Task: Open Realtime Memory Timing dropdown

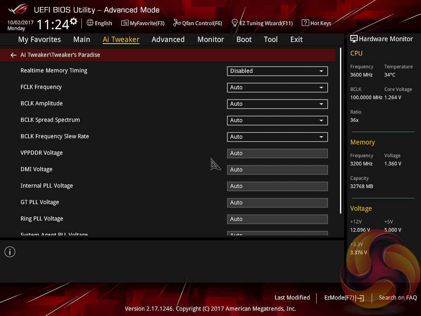Action: pos(278,71)
